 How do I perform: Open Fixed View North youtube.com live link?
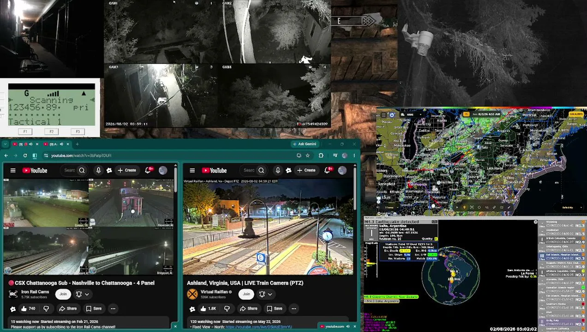coord(258,327)
